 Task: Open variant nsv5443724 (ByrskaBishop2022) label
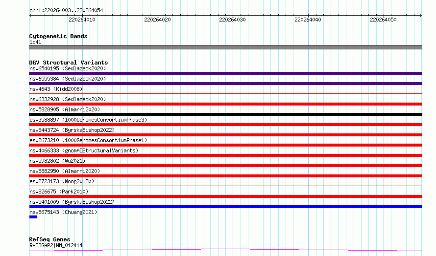[72, 130]
